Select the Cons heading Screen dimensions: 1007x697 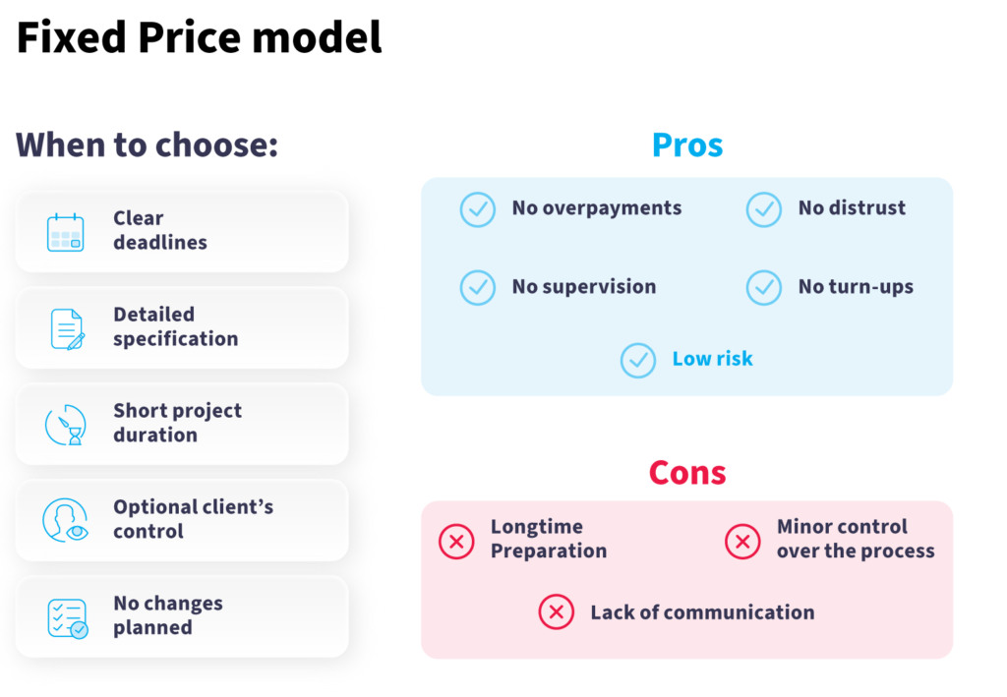click(687, 473)
